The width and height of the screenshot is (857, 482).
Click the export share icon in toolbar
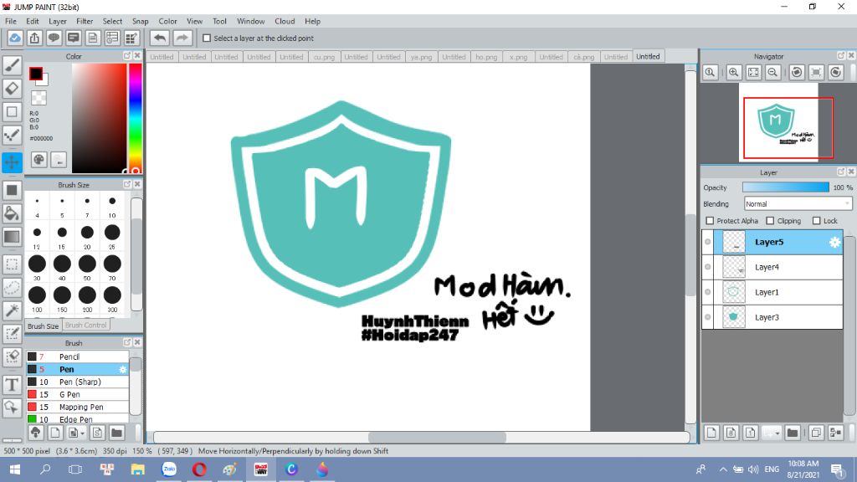point(34,38)
